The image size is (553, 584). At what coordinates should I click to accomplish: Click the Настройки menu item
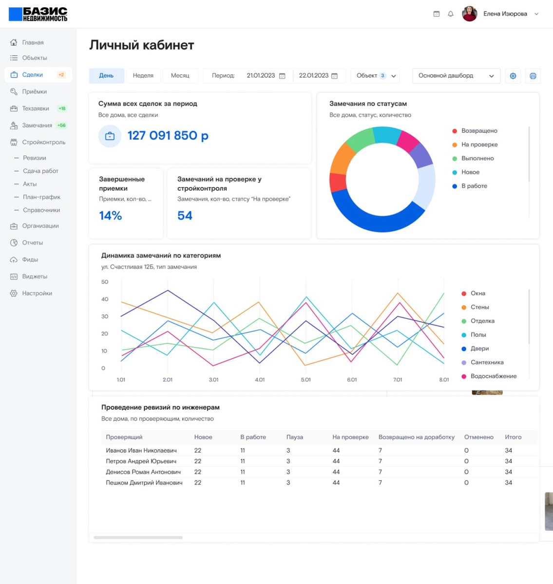tap(37, 293)
